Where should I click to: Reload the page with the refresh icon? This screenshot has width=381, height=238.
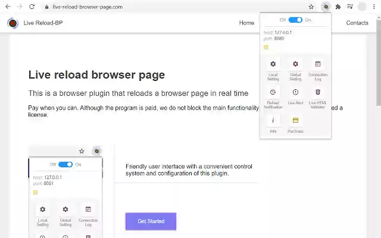tap(32, 7)
